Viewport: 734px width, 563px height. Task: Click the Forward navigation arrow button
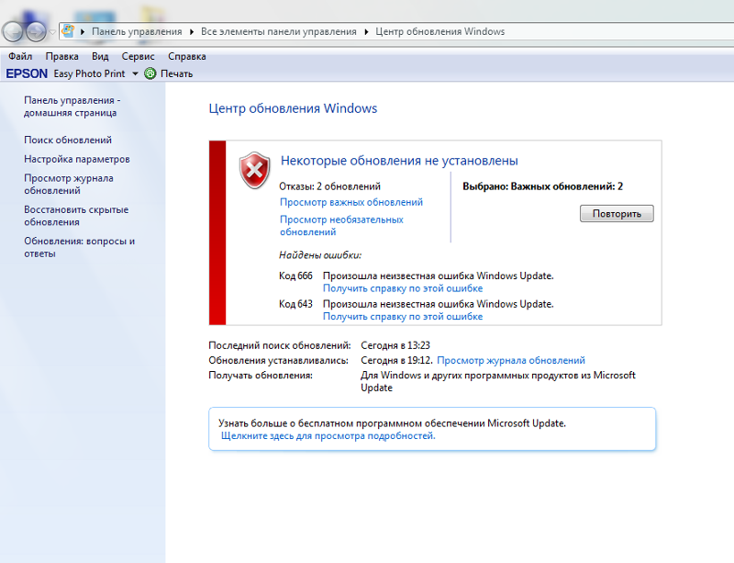point(36,31)
